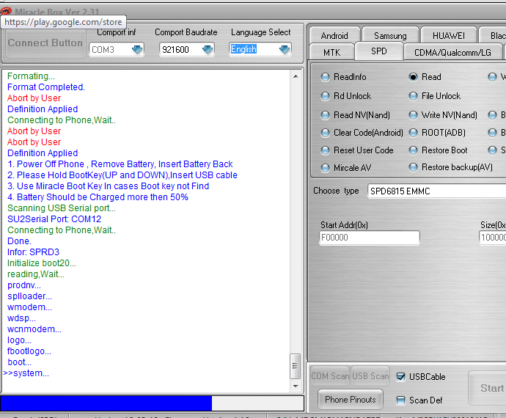Select the SPD tab
Viewport: 506px width, 418px height.
[x=379, y=51]
